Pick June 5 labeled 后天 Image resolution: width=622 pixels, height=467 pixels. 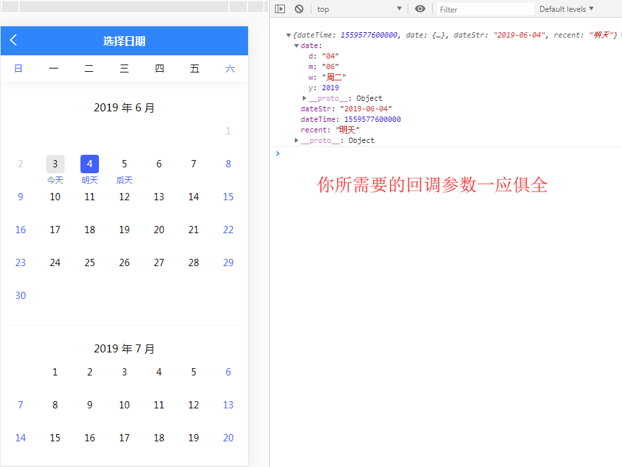(124, 164)
